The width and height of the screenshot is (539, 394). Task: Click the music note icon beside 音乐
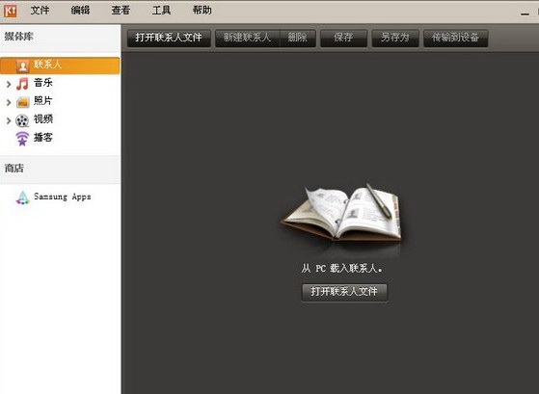pyautogui.click(x=23, y=84)
